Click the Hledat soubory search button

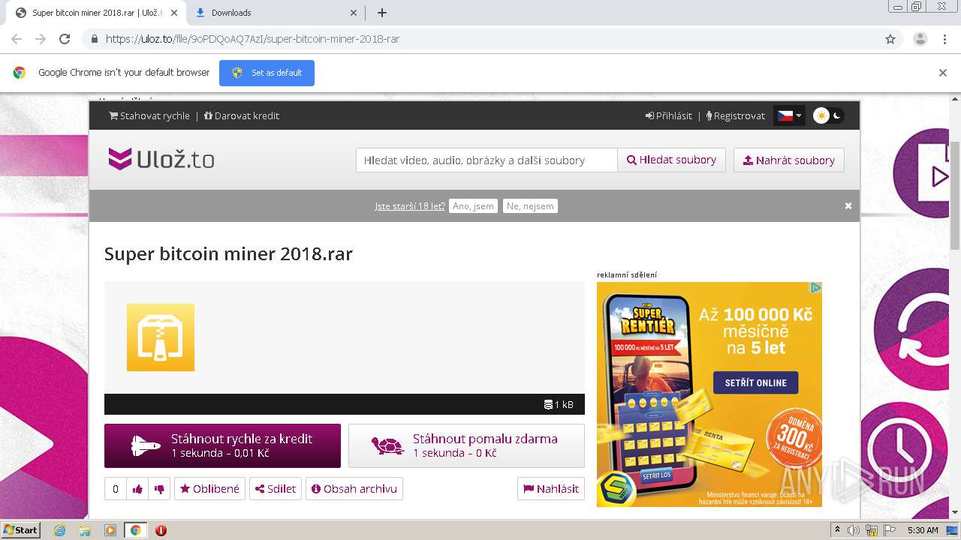click(671, 160)
